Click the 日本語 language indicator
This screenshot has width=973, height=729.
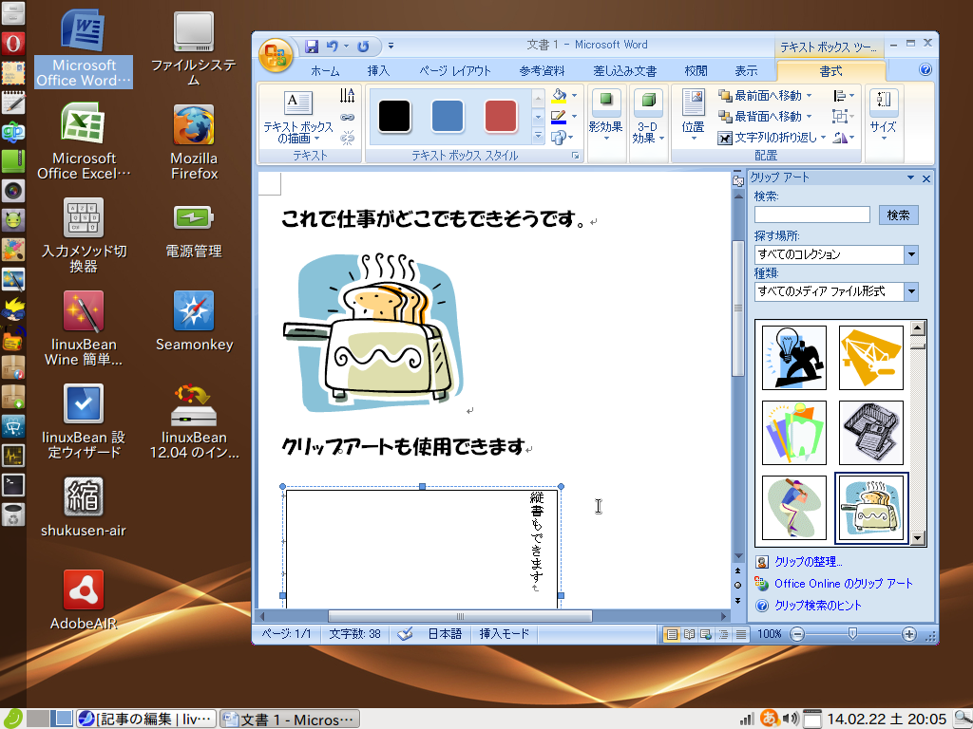click(445, 633)
